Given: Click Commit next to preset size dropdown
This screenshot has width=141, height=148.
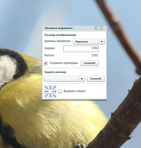Looking at the screenshot, I should click(96, 79).
